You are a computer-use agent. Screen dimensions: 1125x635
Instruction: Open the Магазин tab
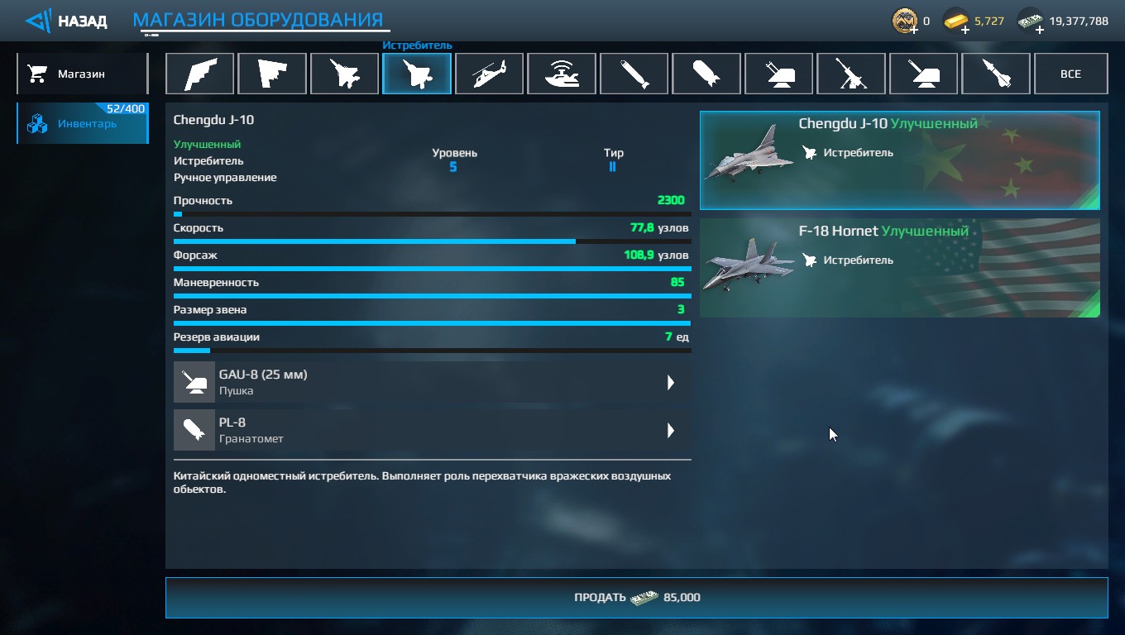(x=82, y=74)
